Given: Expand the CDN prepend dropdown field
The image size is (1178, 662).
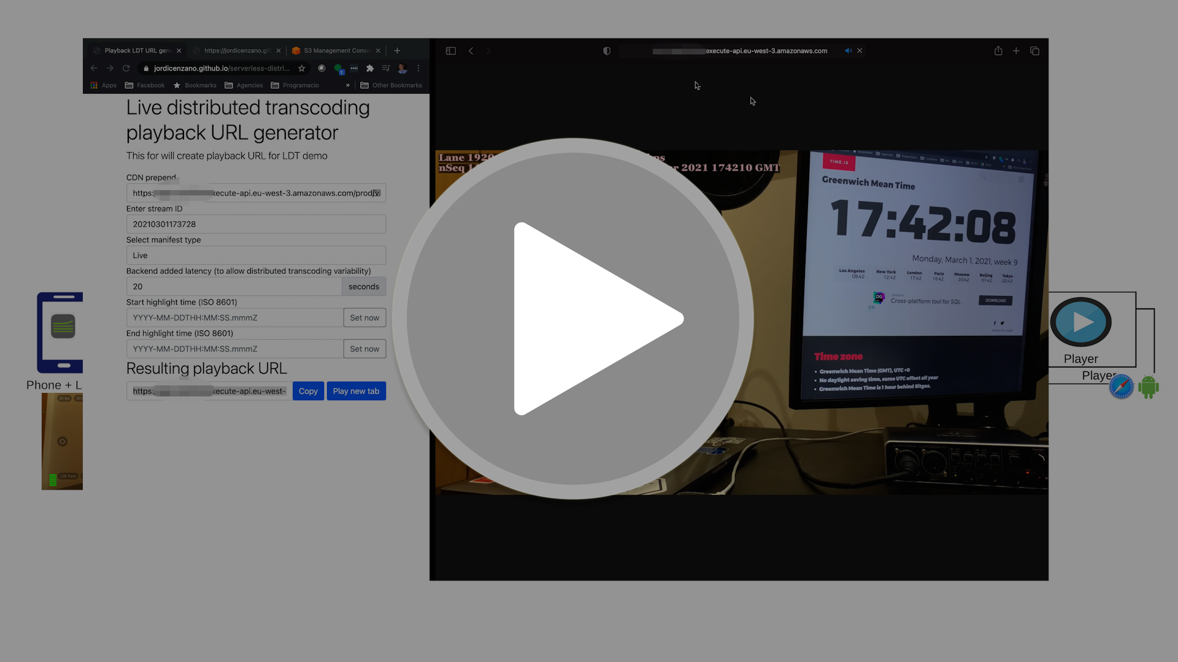Looking at the screenshot, I should click(377, 193).
